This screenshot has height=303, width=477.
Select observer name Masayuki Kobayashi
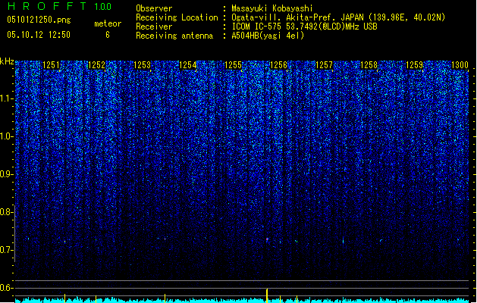pos(272,8)
